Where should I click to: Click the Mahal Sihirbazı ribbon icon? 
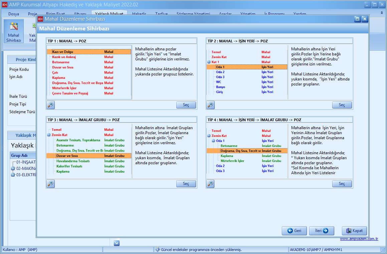click(x=13, y=31)
